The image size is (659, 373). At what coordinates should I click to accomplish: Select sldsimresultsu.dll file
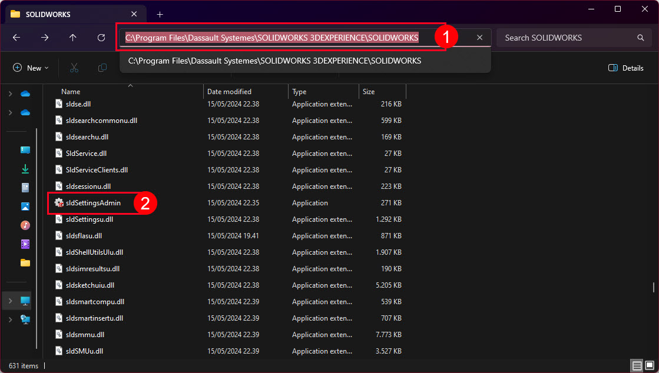tap(92, 269)
